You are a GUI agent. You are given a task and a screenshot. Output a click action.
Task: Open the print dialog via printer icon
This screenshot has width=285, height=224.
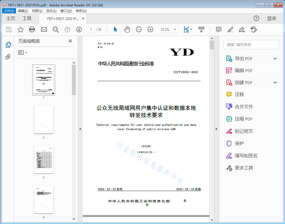coord(32,30)
